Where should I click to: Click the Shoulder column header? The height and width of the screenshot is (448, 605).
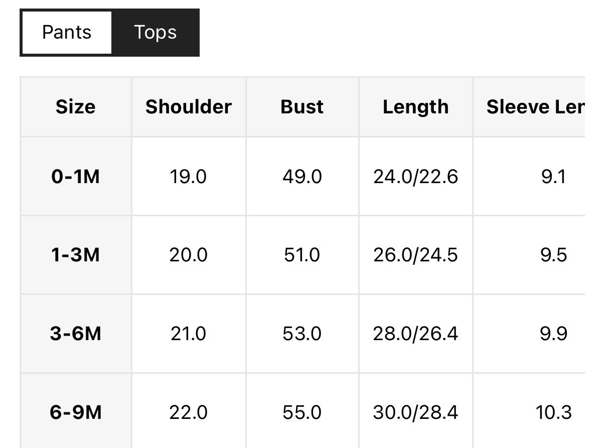189,107
